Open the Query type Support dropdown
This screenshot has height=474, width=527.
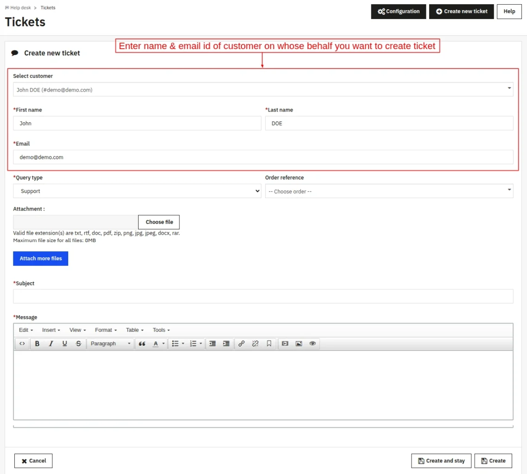[137, 191]
